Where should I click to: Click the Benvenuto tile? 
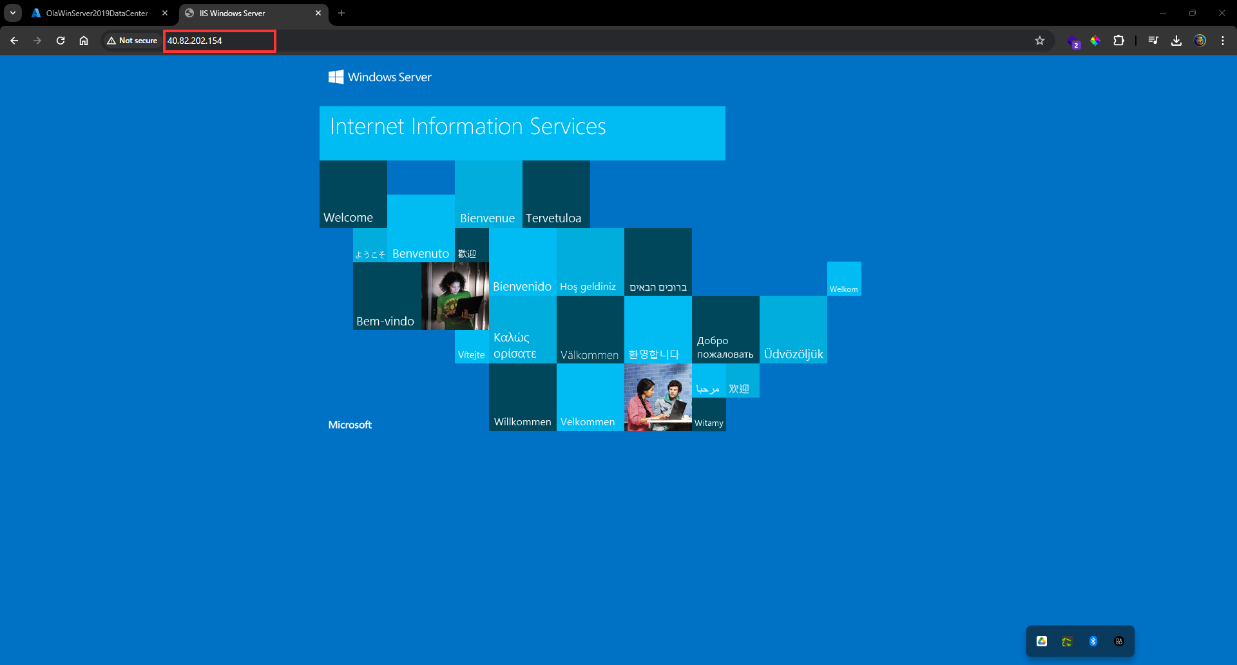(421, 228)
